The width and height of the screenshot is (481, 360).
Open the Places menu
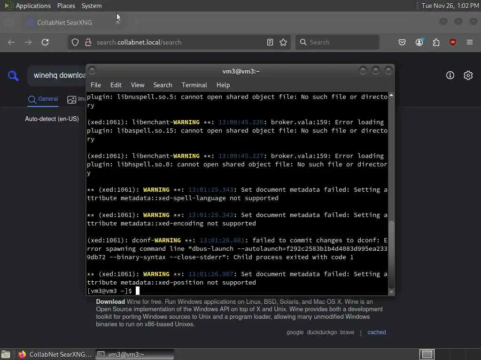point(66,6)
